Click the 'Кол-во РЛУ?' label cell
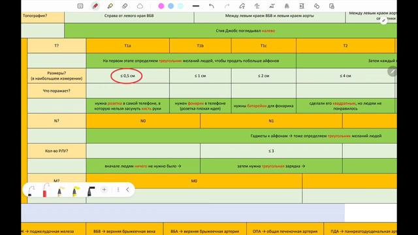This screenshot has width=418, height=235. 57,151
